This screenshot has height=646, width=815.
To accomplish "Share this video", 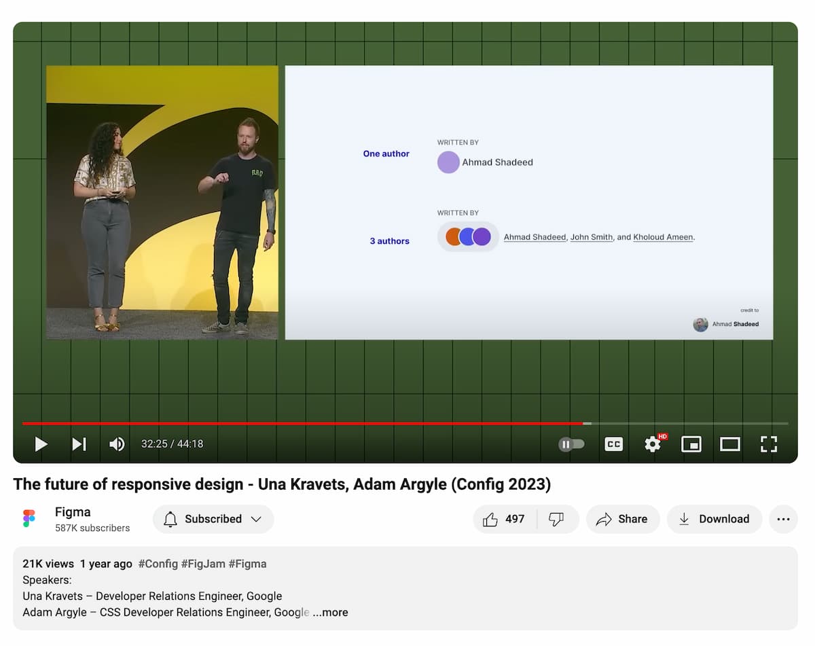I will click(x=622, y=519).
